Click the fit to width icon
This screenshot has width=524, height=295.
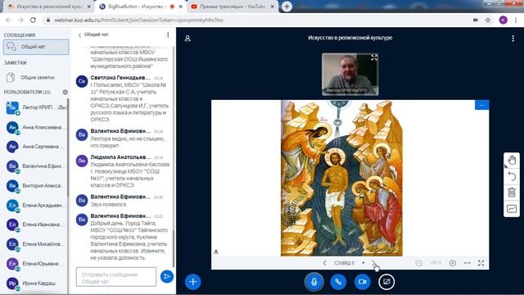click(468, 263)
